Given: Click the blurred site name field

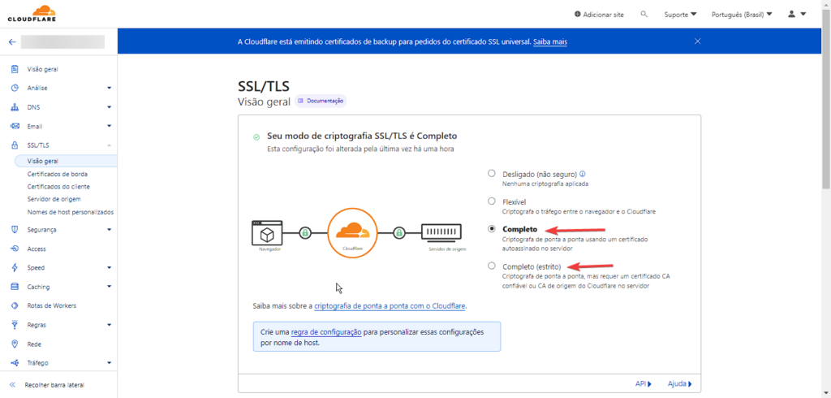Looking at the screenshot, I should tap(62, 42).
